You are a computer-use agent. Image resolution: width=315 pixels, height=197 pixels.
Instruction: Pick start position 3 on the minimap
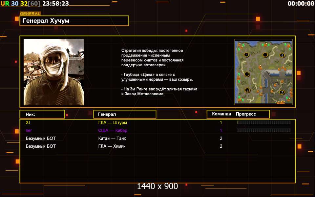tap(247, 90)
